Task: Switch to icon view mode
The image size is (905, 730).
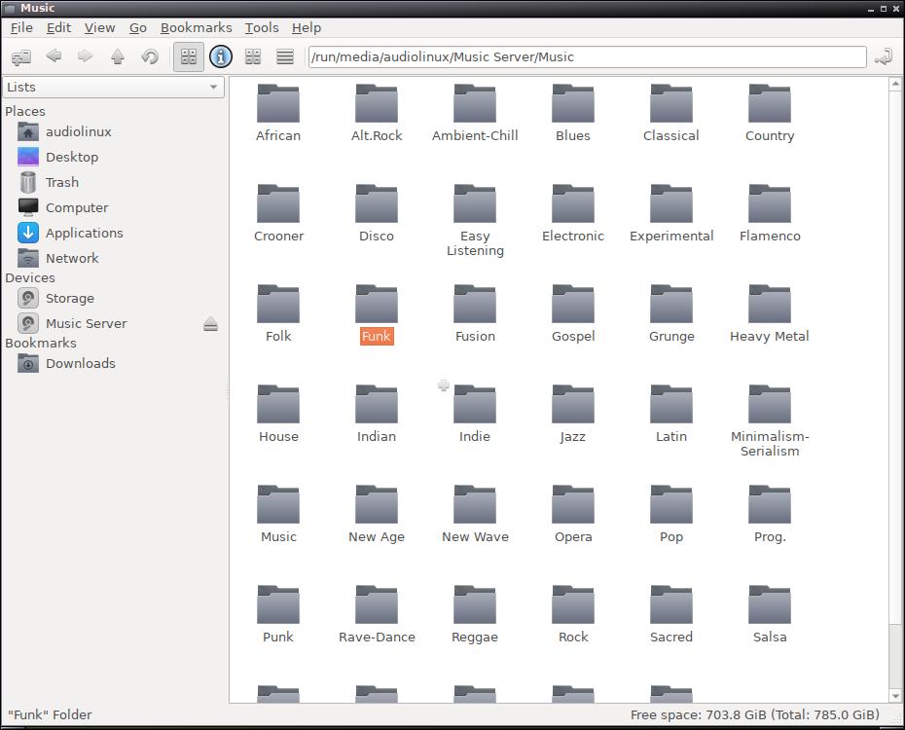Action: tap(189, 56)
